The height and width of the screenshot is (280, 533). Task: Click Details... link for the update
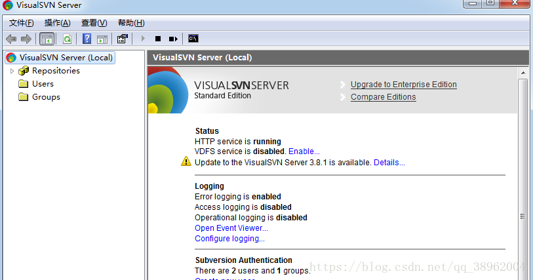389,163
